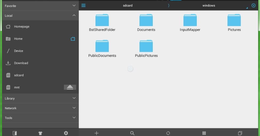Click the Local header label
Viewport: 260px width, 136px height.
(x=9, y=16)
